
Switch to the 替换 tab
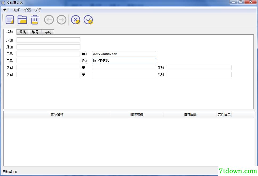point(23,32)
